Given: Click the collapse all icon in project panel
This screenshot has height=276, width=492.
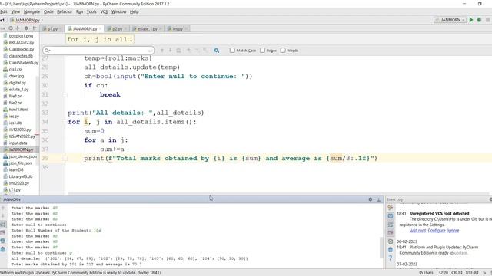Looking at the screenshot, I should 18,28.
